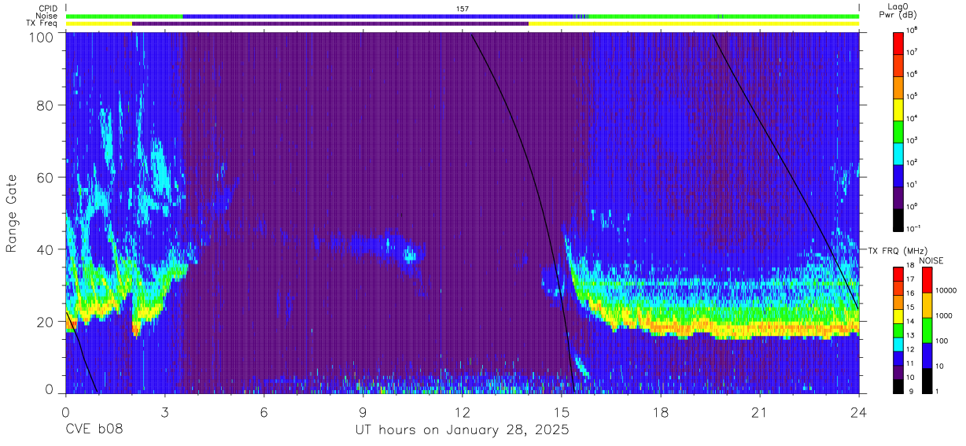Click the 'CVE b08' radar label
This screenshot has height=446, width=966.
click(x=94, y=430)
